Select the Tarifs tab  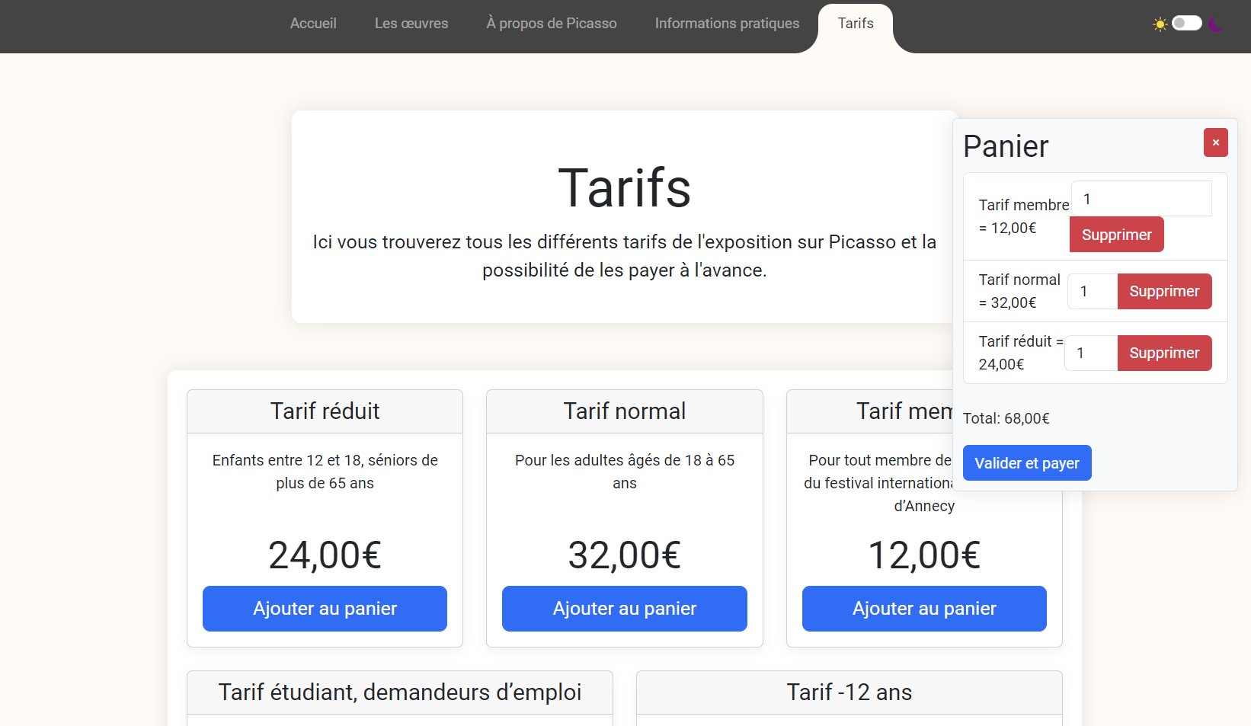(856, 24)
